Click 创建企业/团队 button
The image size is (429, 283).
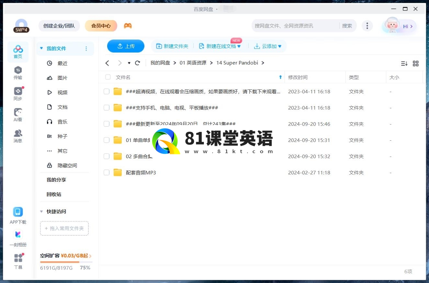click(59, 26)
